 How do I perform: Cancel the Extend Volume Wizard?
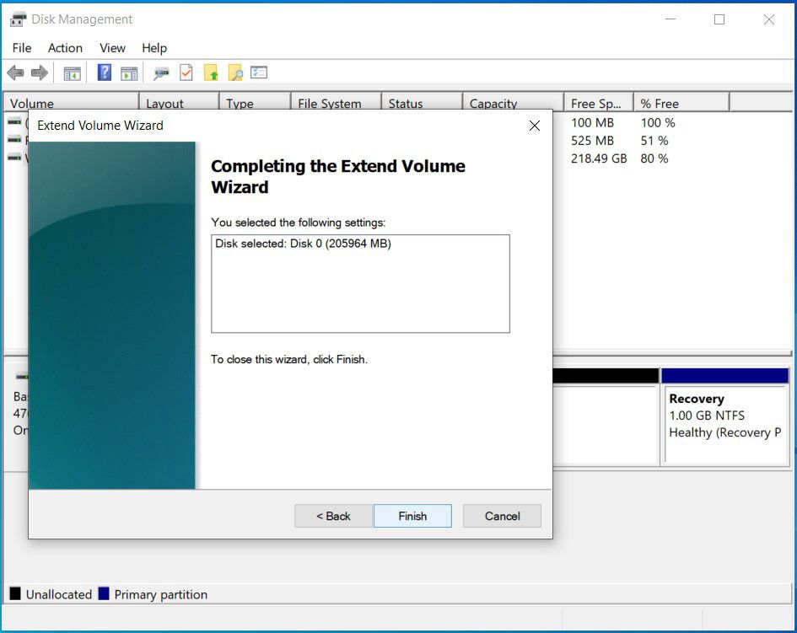tap(502, 516)
